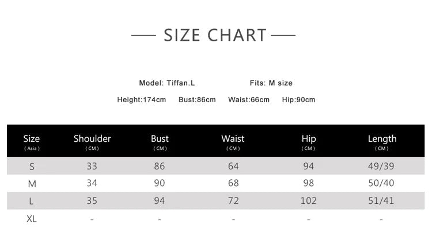This screenshot has height=228, width=432.
Task: Click the Length column header
Action: click(x=382, y=142)
